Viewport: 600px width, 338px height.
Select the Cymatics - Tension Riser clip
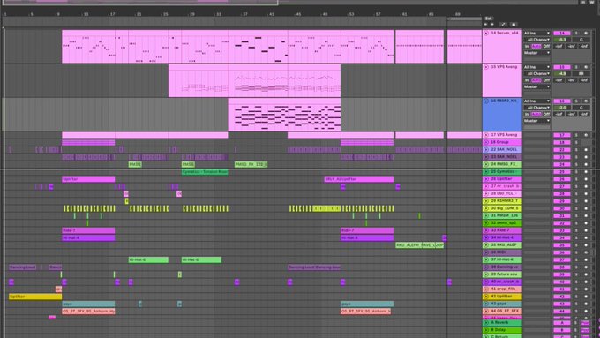(205, 172)
